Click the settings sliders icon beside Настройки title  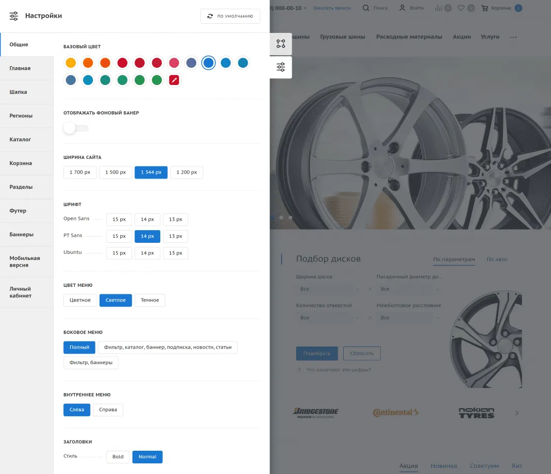click(x=14, y=16)
